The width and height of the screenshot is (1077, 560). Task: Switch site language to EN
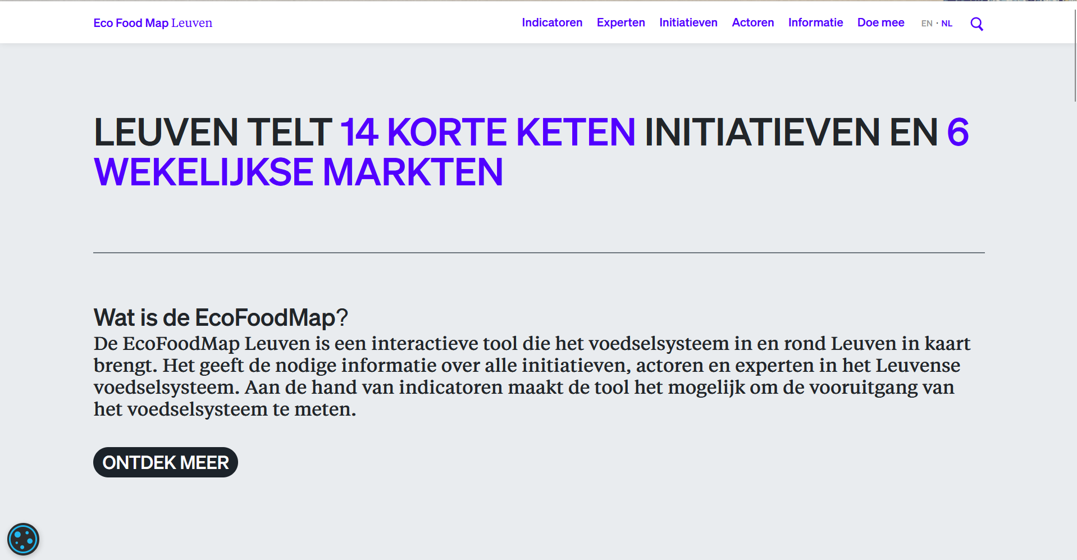pyautogui.click(x=927, y=24)
